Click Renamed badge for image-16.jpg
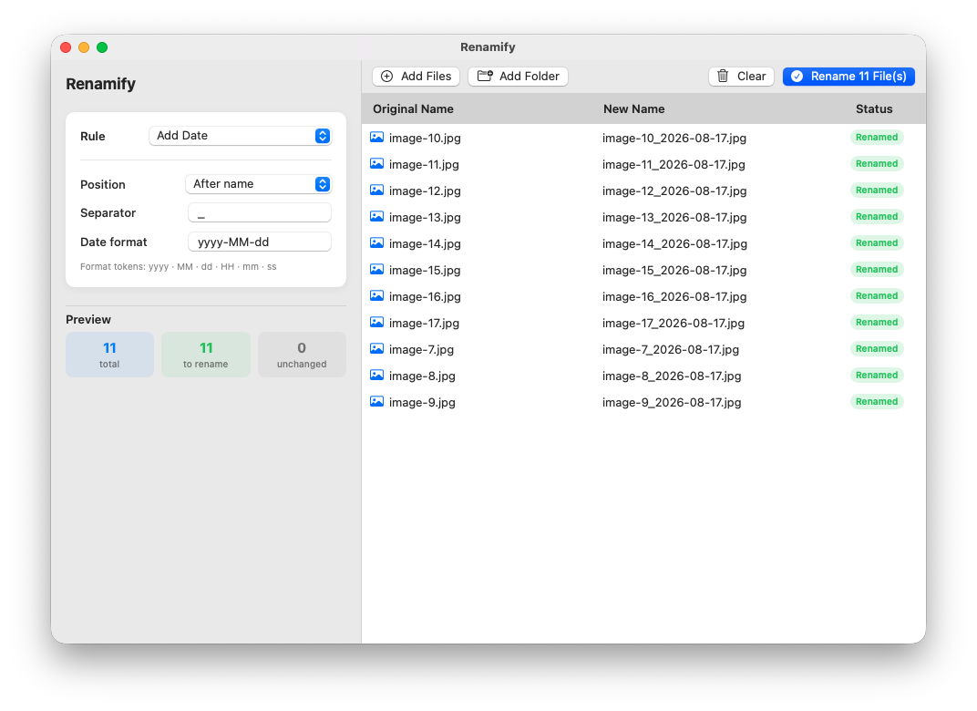The height and width of the screenshot is (711, 977). pos(877,296)
